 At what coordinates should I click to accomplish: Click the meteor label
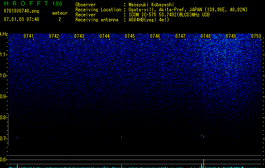pyautogui.click(x=60, y=13)
